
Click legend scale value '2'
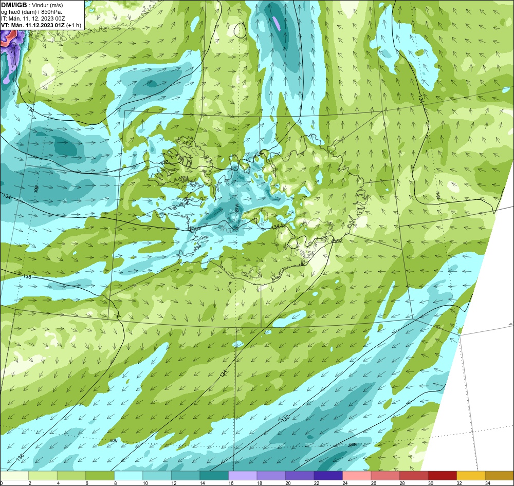point(30,483)
